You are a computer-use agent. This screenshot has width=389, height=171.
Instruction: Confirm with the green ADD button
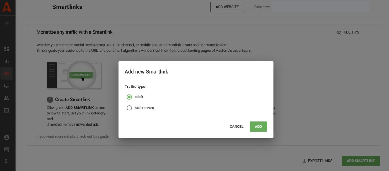[x=258, y=127]
